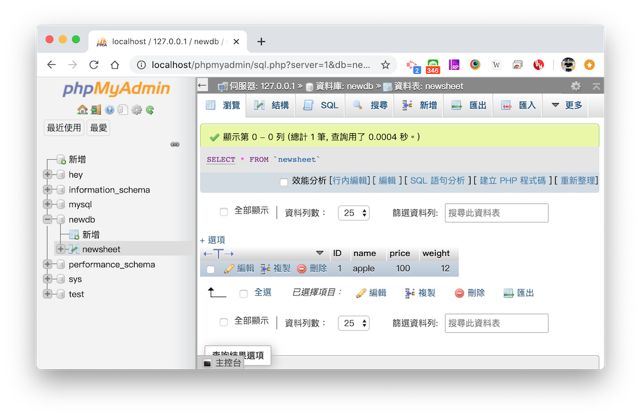Expand the newsheet table node
The height and width of the screenshot is (418, 641).
coord(60,249)
